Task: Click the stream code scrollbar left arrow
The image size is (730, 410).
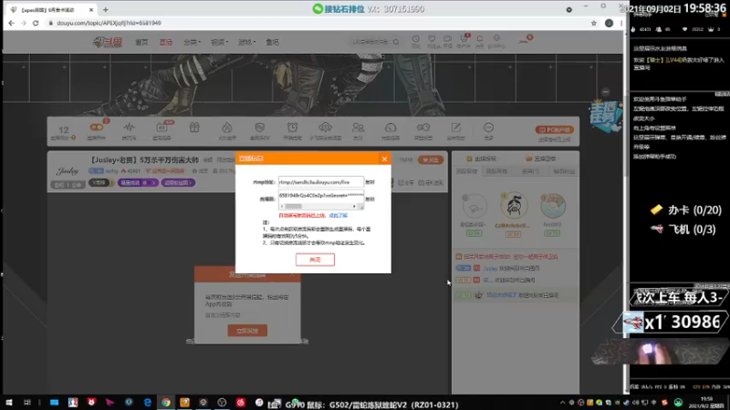Action: [282, 207]
